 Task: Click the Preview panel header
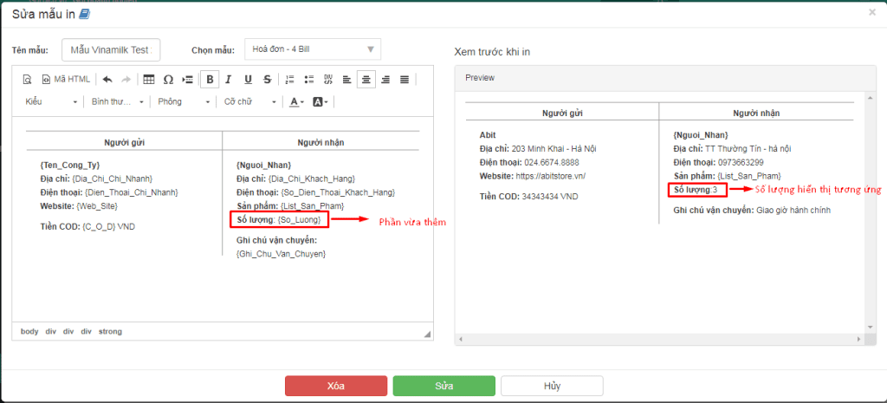tap(666, 78)
